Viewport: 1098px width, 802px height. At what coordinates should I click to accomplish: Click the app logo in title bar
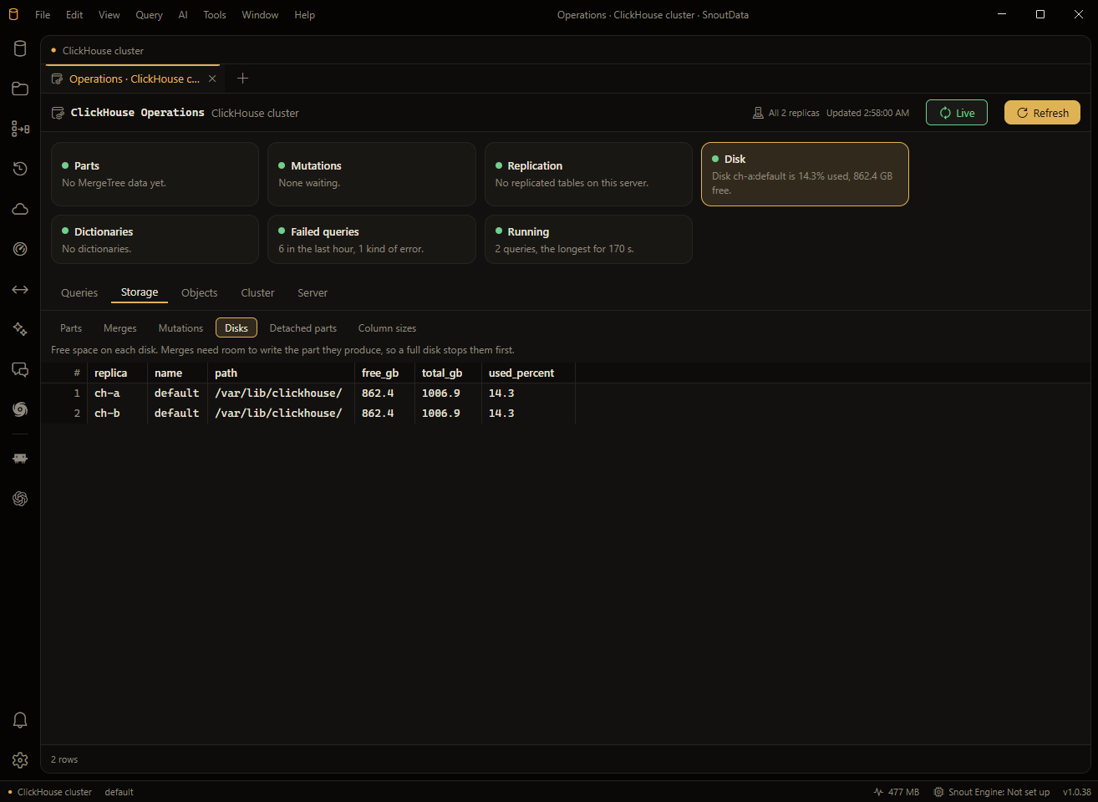[13, 14]
